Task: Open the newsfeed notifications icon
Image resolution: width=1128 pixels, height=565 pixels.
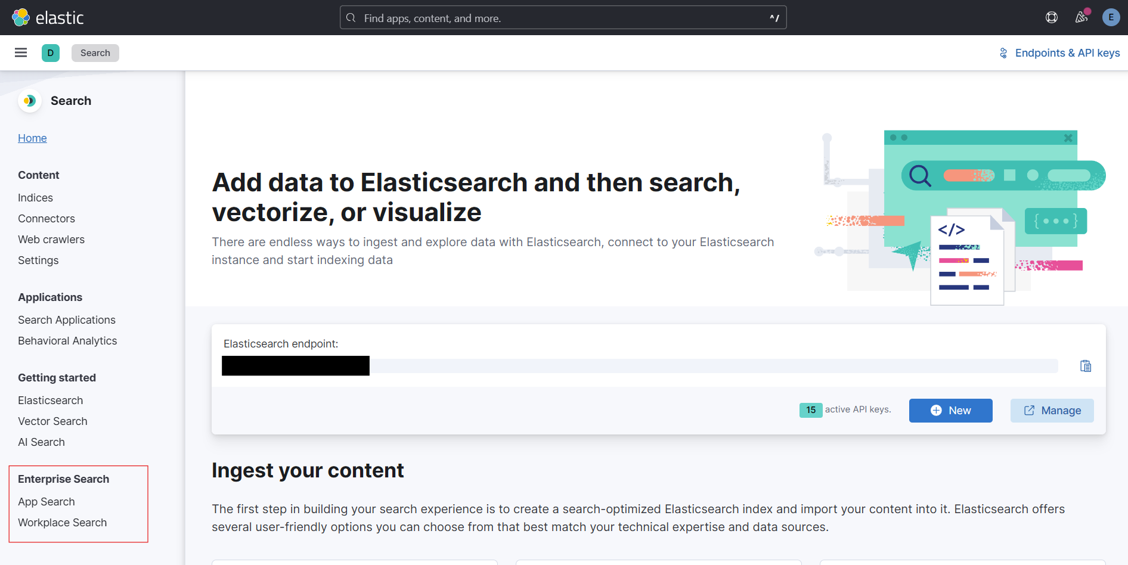Action: (1081, 17)
